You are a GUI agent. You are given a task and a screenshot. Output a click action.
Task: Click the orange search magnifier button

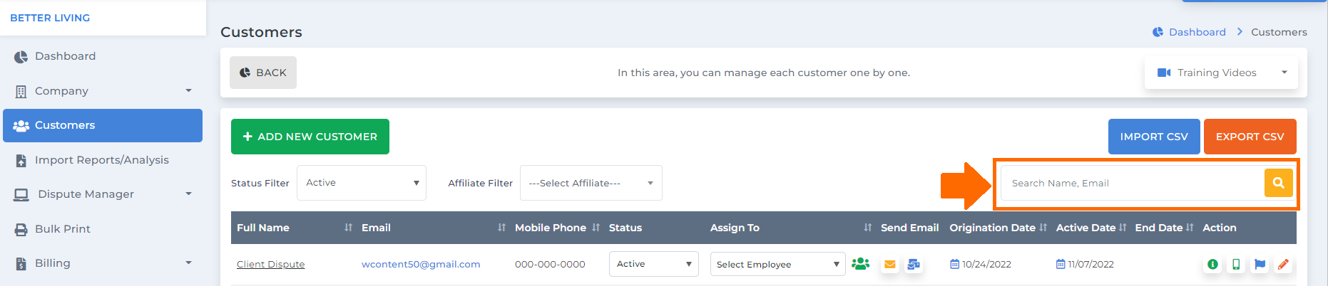[x=1278, y=183]
